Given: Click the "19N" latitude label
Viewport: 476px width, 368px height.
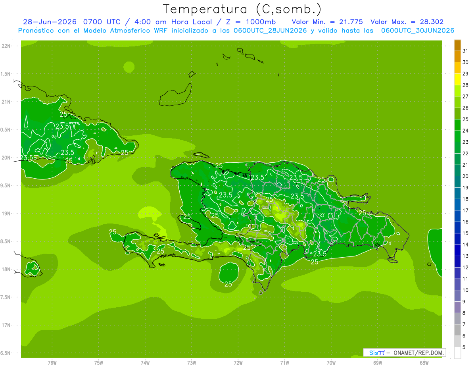Looking at the screenshot, I should [x=6, y=214].
